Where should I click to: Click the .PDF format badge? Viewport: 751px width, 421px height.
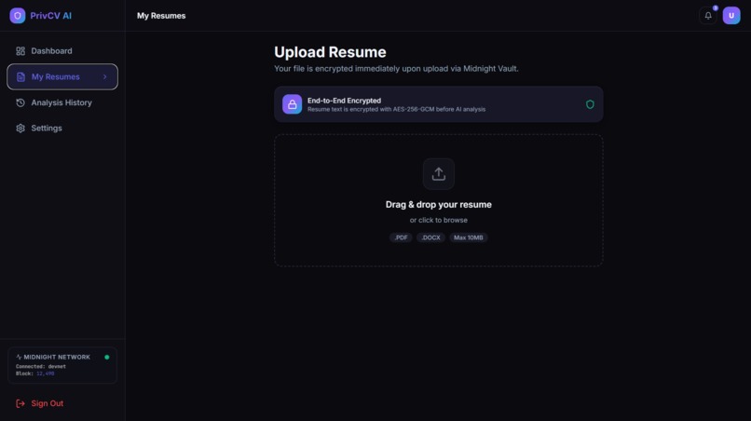click(401, 238)
